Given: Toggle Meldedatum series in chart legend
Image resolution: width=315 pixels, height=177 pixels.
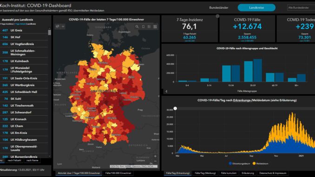Looking at the screenshot, I should [260, 164].
